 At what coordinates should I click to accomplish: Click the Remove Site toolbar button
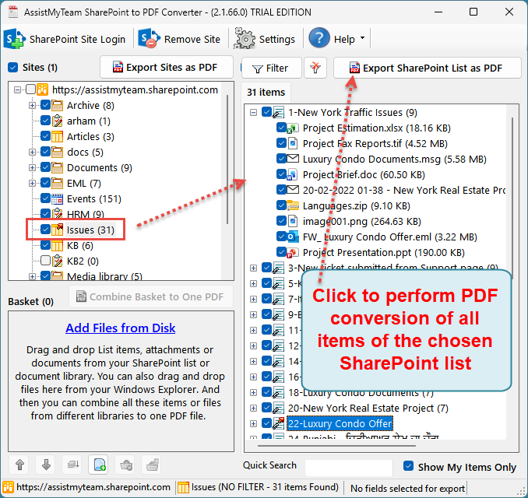180,39
